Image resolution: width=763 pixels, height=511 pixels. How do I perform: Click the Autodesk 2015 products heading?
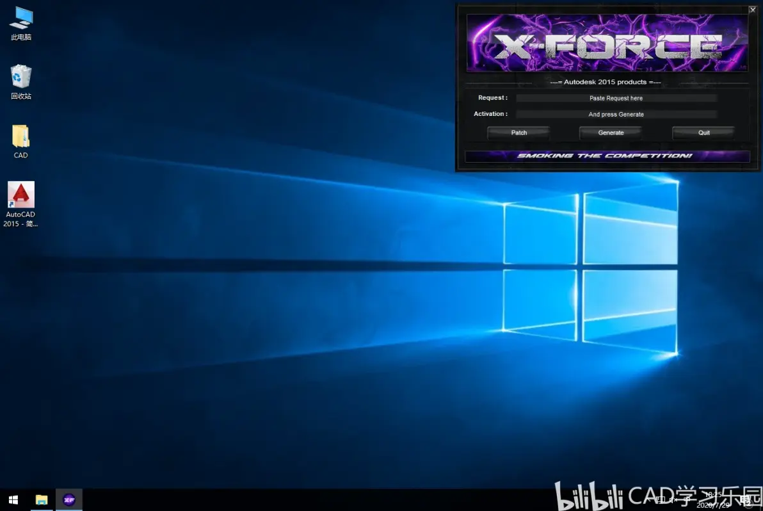[x=606, y=82]
